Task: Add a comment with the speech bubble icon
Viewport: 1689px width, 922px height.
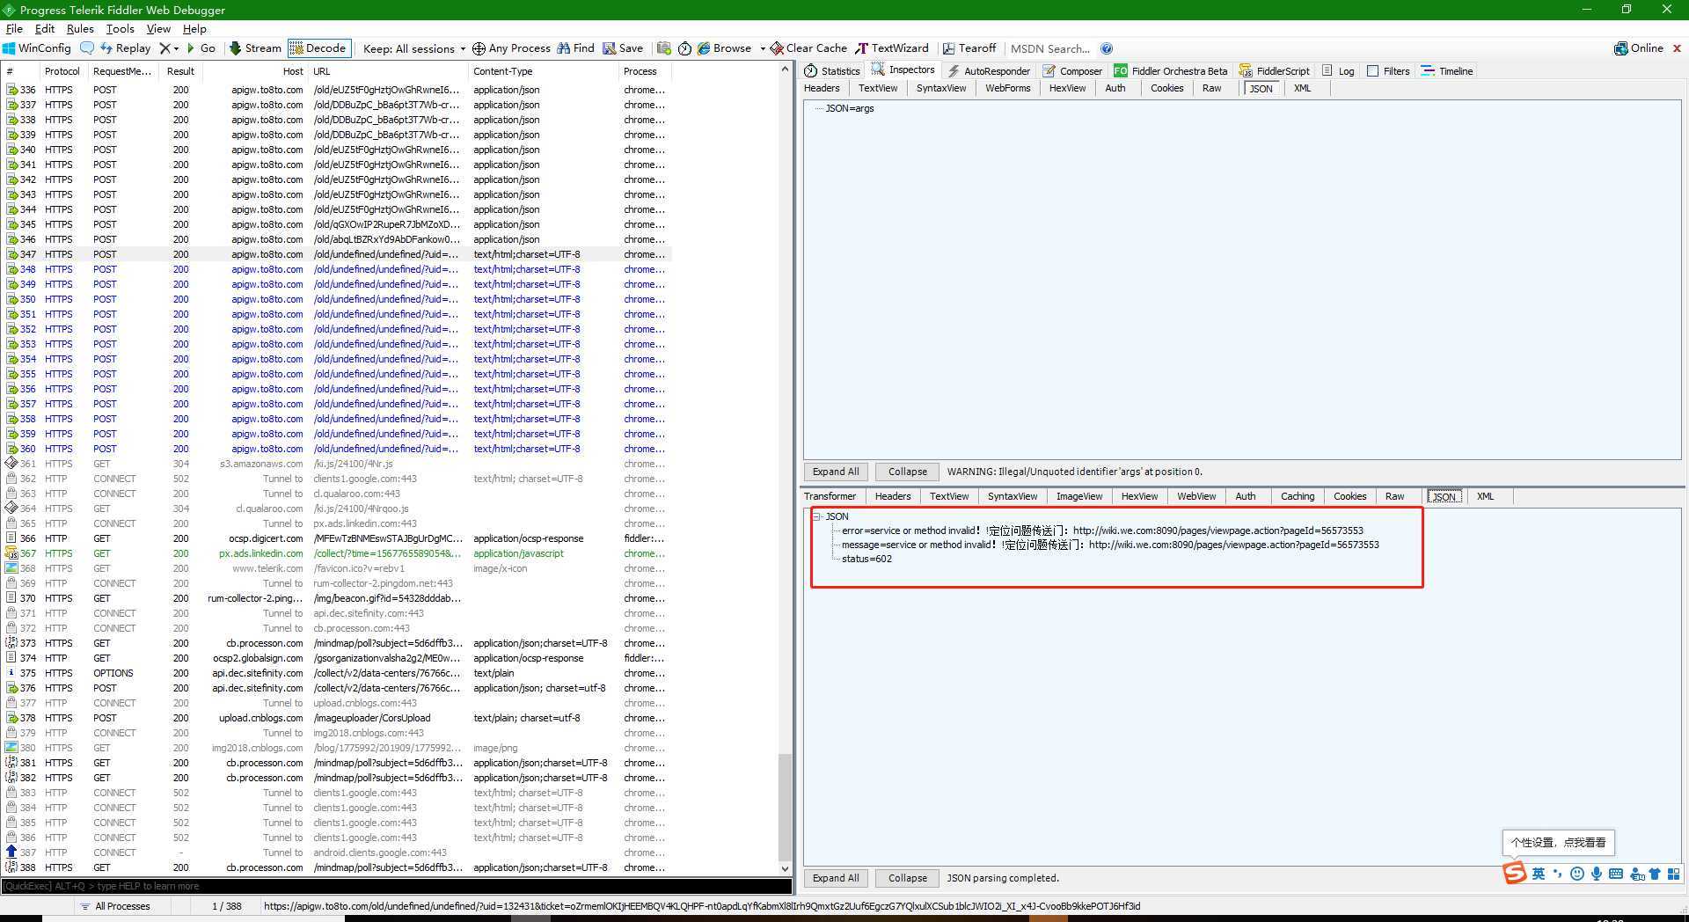Action: coord(86,48)
